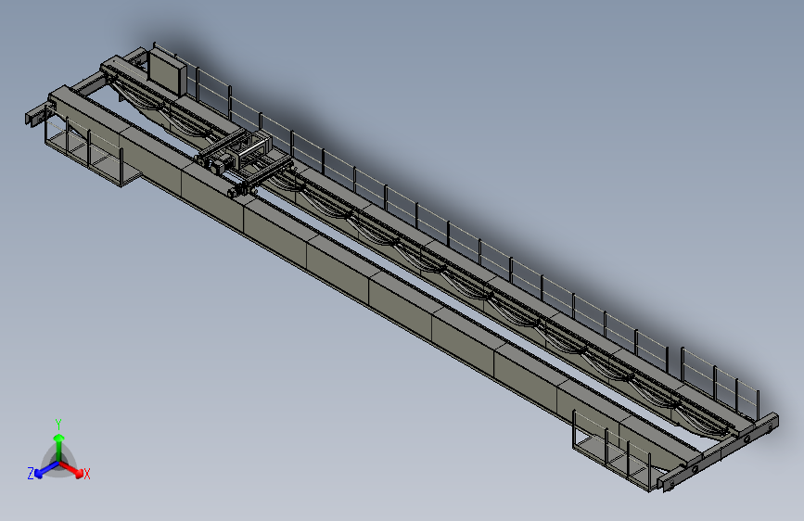The image size is (804, 521).
Task: Select the lower-right end carriage beam
Action: point(718,451)
